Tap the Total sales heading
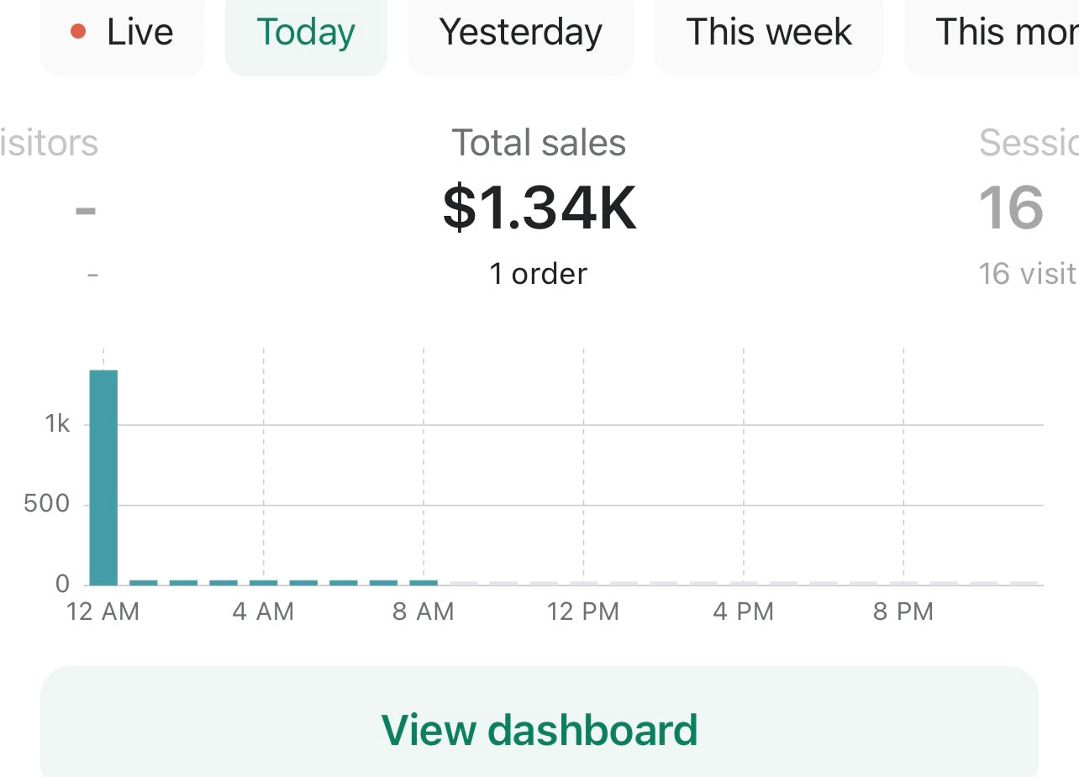The height and width of the screenshot is (777, 1079). coord(539,143)
